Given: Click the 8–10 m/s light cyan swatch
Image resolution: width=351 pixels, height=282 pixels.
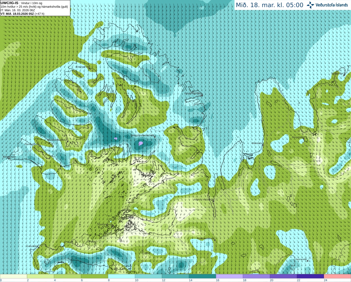Looking at the screenshot, I should 122,276.
